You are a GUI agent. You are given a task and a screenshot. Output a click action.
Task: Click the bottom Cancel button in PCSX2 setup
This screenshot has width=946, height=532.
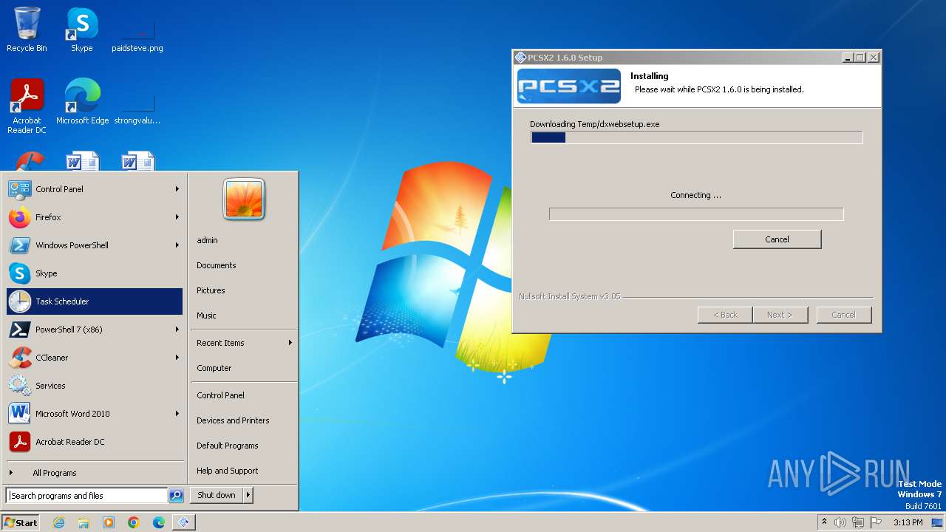point(844,315)
